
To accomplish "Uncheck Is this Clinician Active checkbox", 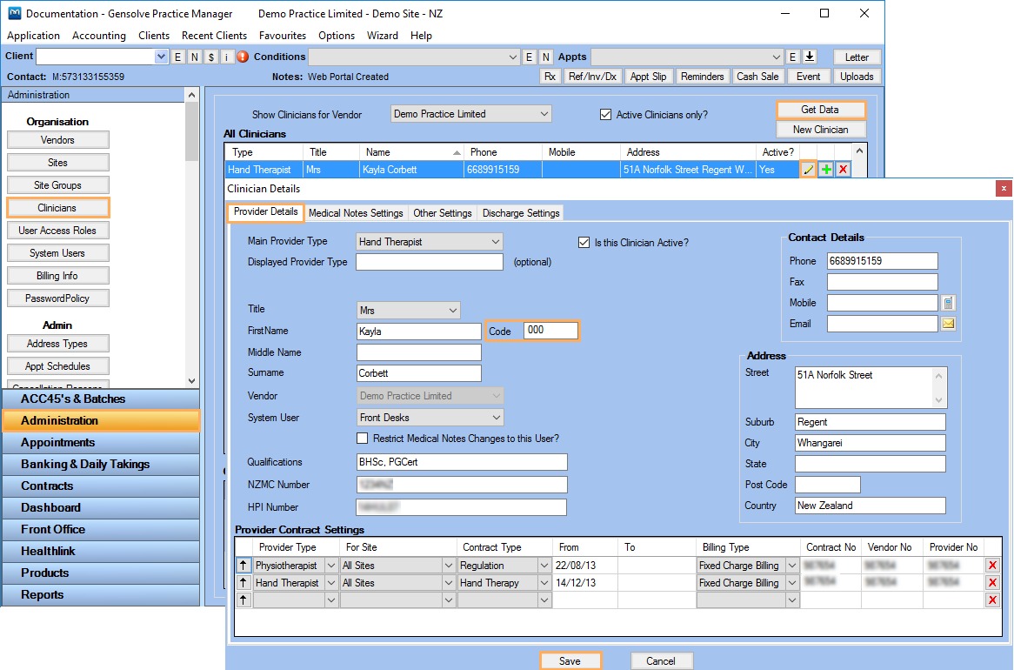I will coord(584,243).
